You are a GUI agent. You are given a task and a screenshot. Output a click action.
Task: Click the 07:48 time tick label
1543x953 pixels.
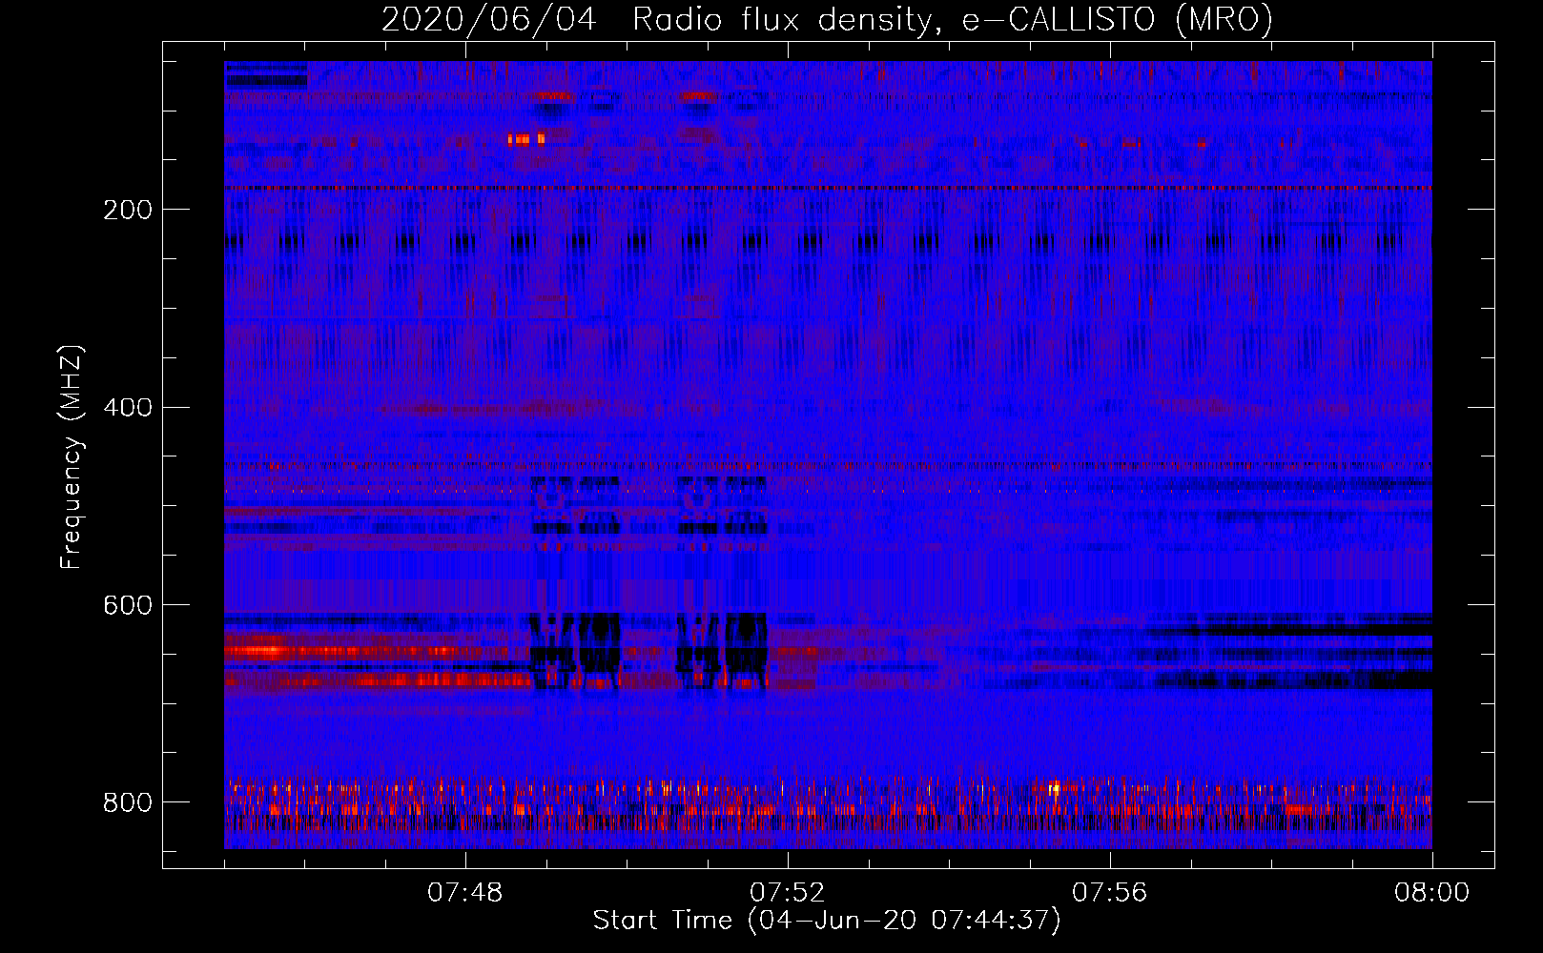[465, 893]
